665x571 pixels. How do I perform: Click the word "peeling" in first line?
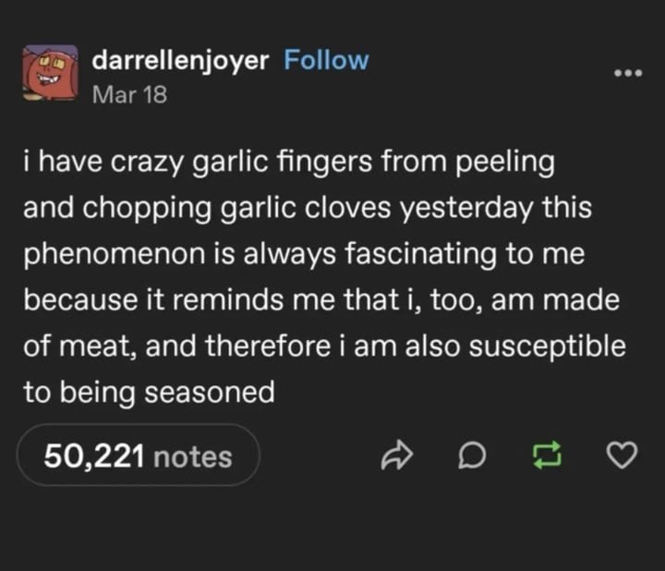[505, 163]
